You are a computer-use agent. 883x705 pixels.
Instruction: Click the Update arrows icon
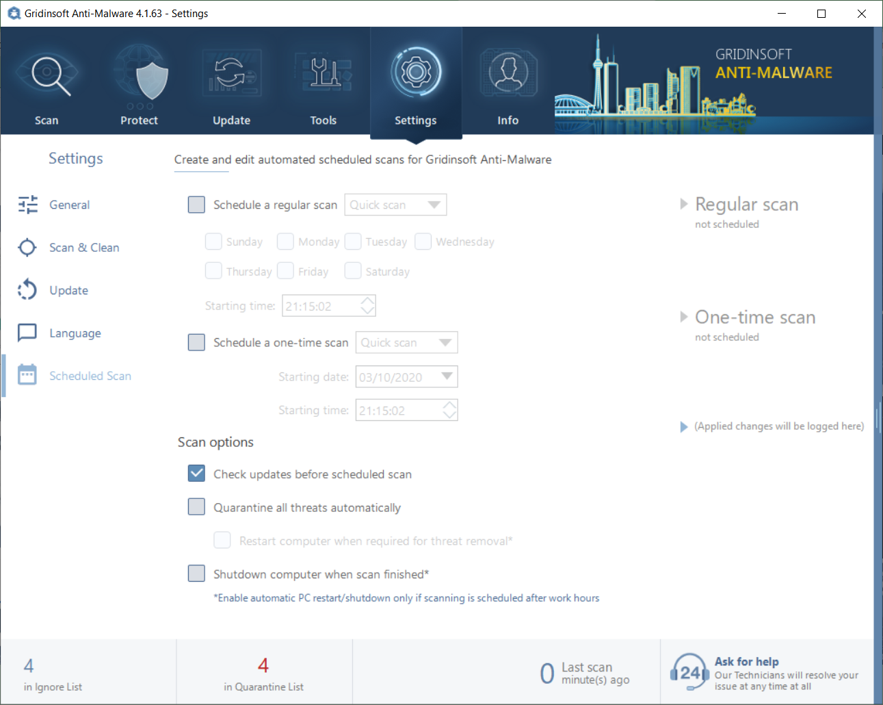coord(231,74)
